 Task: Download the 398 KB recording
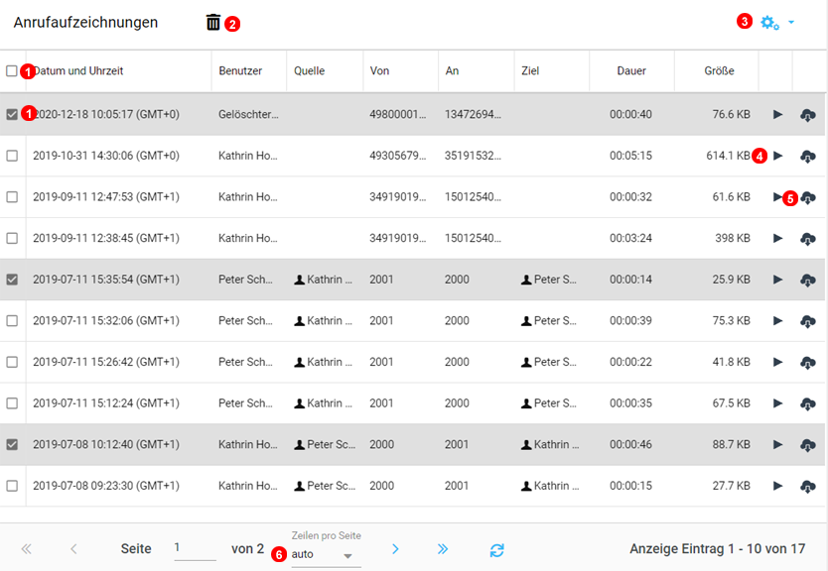pos(808,239)
